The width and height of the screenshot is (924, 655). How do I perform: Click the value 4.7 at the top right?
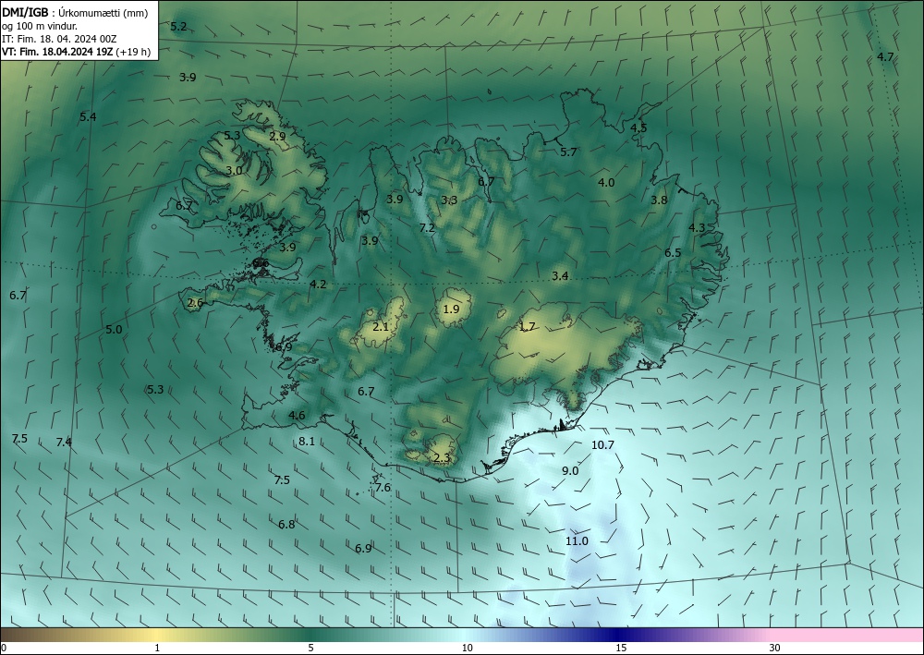(885, 57)
